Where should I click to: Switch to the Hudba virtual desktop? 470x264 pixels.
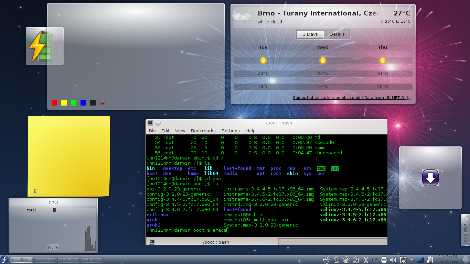[x=68, y=260]
